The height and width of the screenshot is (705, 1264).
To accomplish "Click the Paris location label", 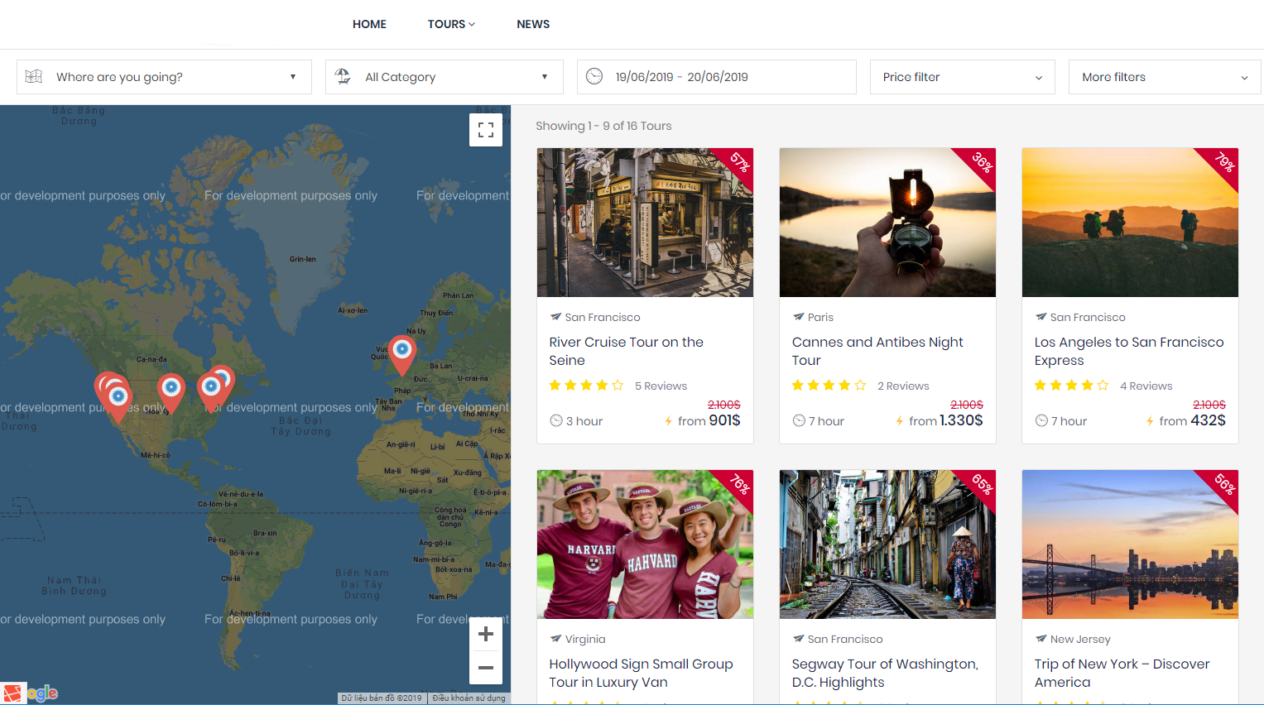I will [x=820, y=317].
